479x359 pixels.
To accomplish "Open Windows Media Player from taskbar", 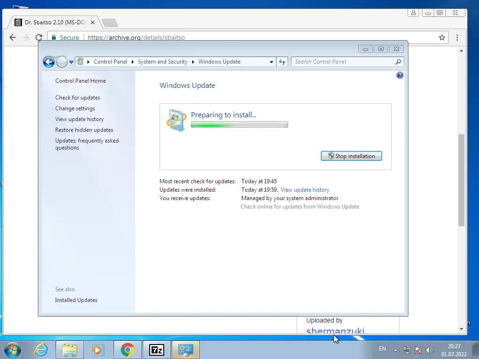I will pos(98,350).
